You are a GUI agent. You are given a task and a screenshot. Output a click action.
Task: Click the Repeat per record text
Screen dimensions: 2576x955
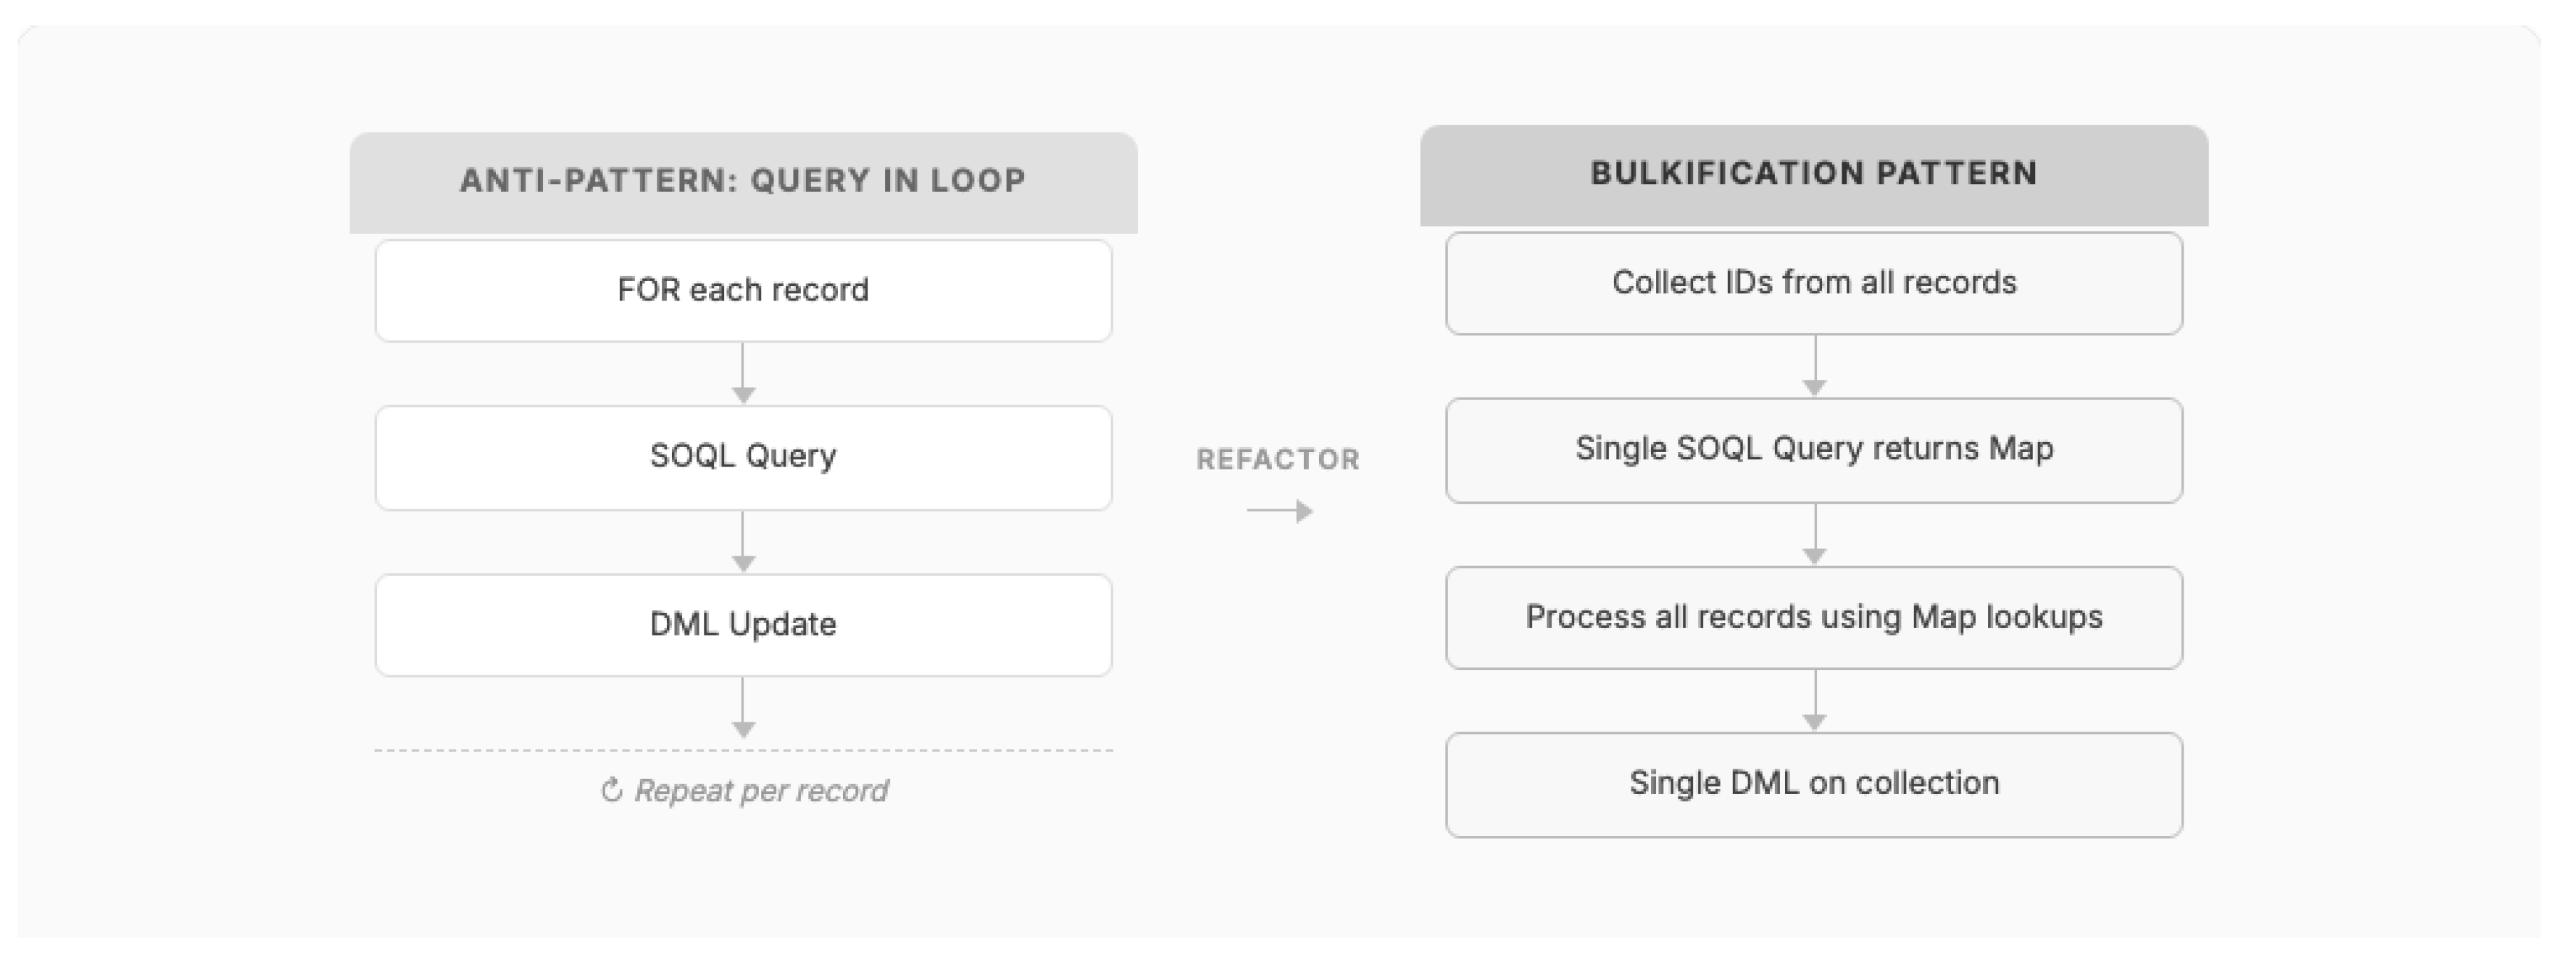point(761,791)
